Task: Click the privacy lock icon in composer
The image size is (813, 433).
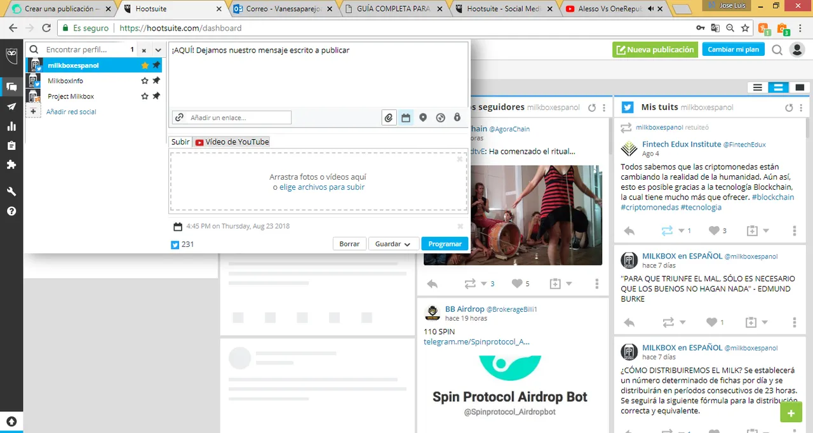Action: click(x=457, y=117)
